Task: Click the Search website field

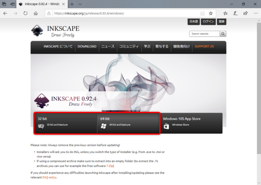Action: click(x=204, y=34)
